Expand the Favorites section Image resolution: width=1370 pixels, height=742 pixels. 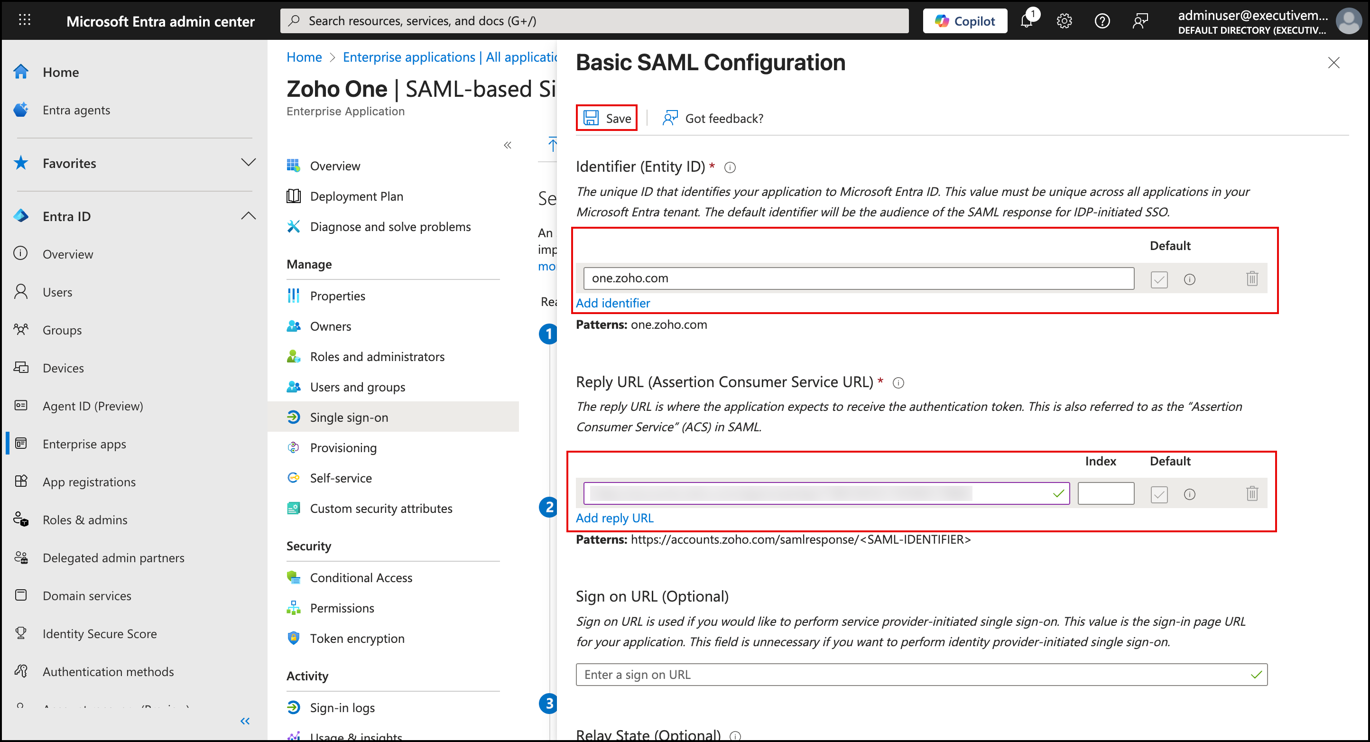[248, 163]
